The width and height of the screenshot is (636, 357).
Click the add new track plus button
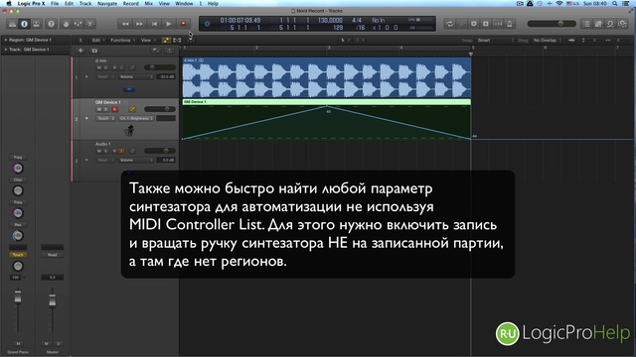coord(80,51)
